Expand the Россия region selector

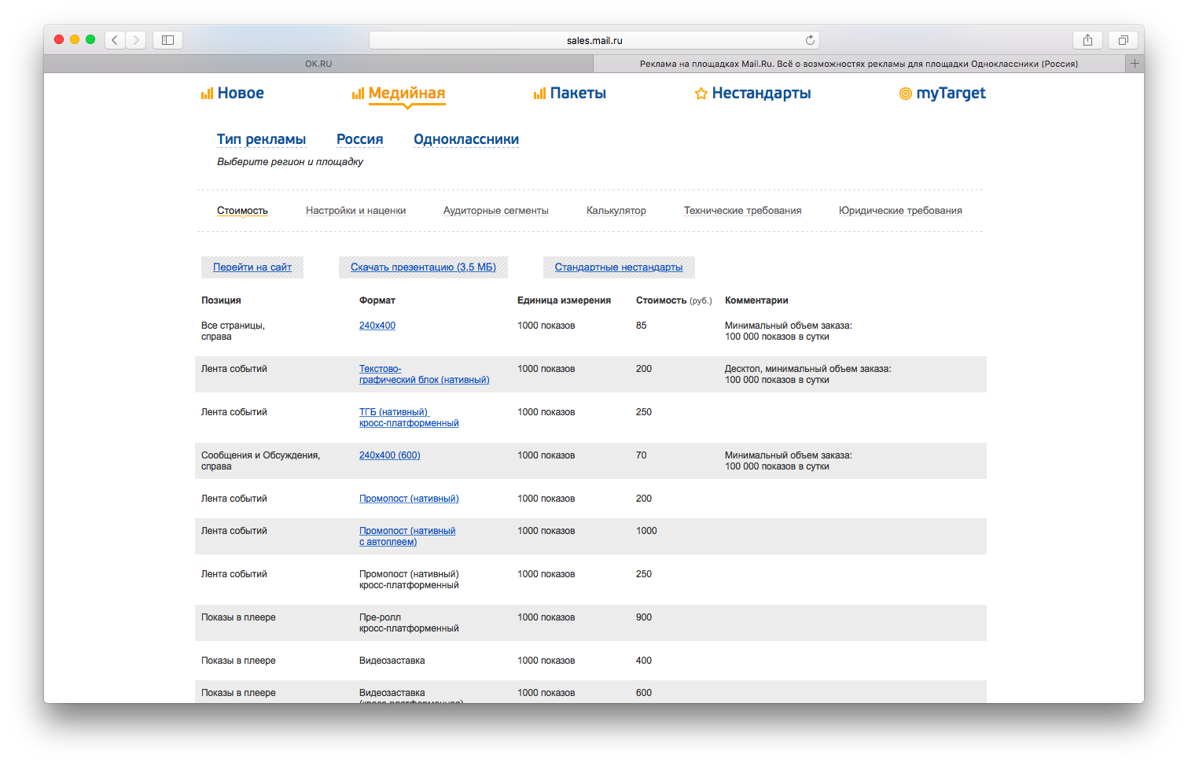[360, 139]
